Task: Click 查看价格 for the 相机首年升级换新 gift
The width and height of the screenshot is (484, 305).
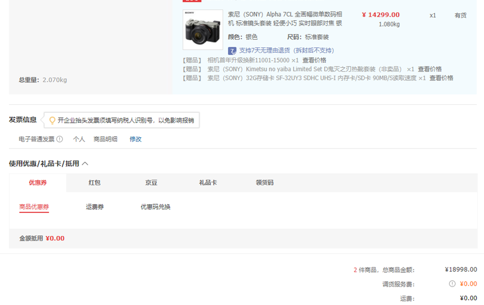Action: pos(314,60)
